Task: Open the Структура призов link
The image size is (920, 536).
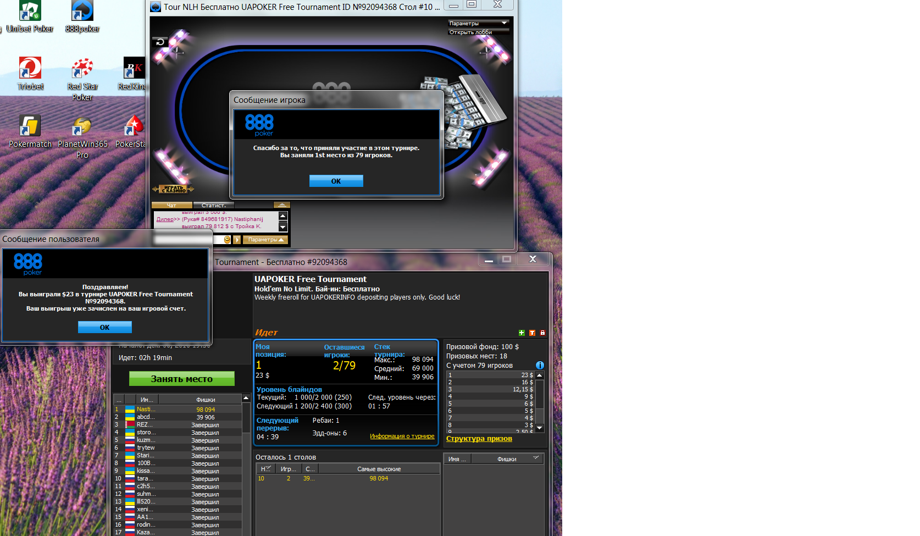Action: 479,439
